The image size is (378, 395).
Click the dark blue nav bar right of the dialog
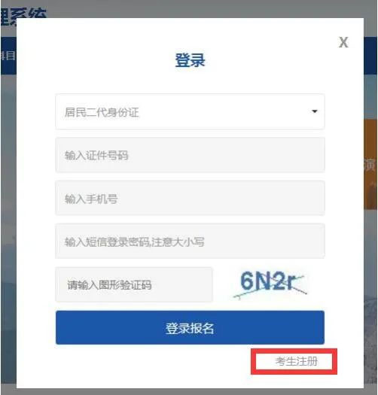point(370,56)
